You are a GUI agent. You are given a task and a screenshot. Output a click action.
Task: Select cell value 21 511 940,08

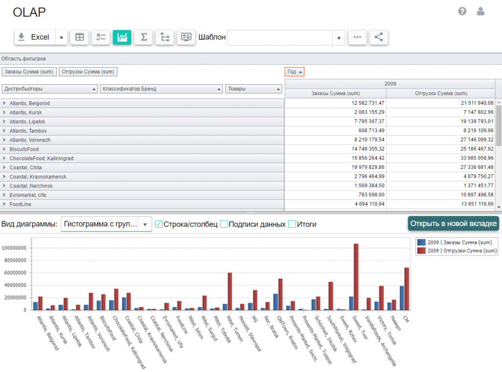441,103
